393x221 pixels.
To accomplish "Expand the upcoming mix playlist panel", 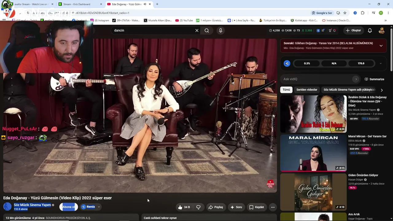I will [381, 46].
